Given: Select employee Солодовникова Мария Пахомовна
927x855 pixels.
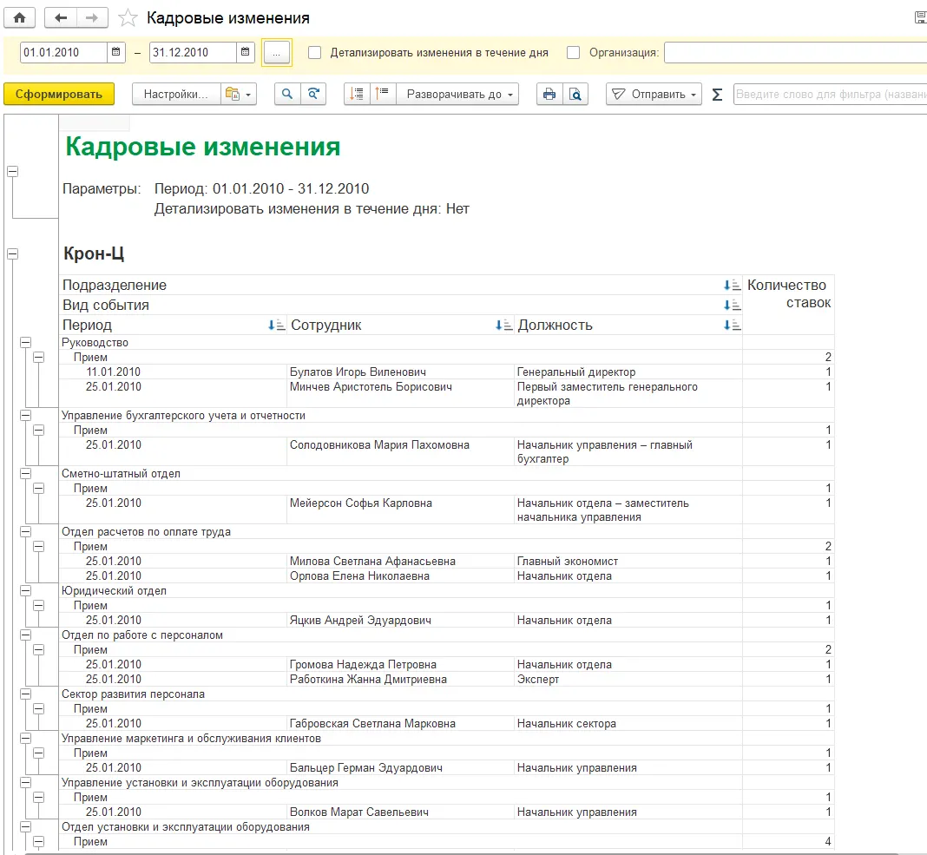Looking at the screenshot, I should [379, 444].
